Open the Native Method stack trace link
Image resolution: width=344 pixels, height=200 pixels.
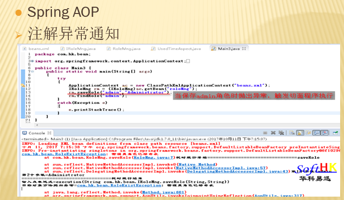coord(197,164)
